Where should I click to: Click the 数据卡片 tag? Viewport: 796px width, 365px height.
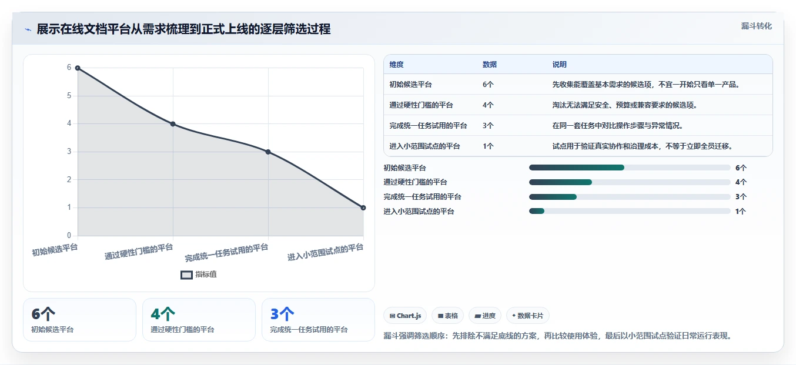pos(527,316)
